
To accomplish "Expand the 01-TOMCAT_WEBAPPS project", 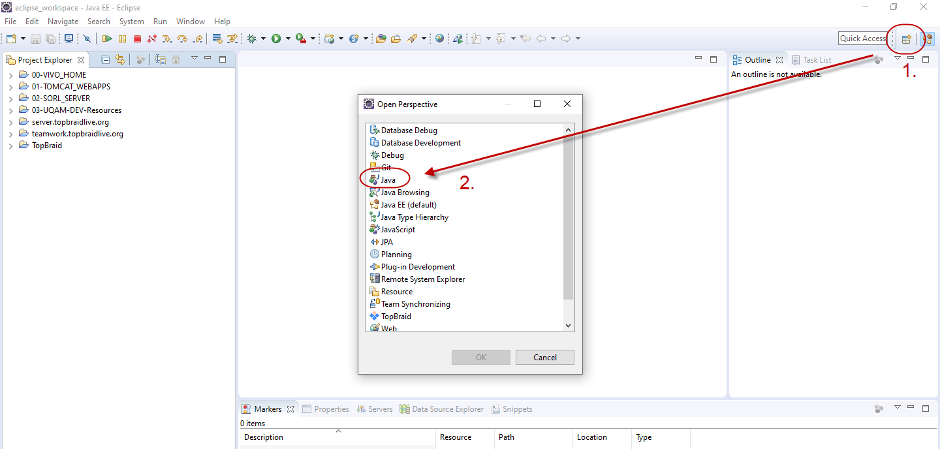I will pyautogui.click(x=11, y=87).
